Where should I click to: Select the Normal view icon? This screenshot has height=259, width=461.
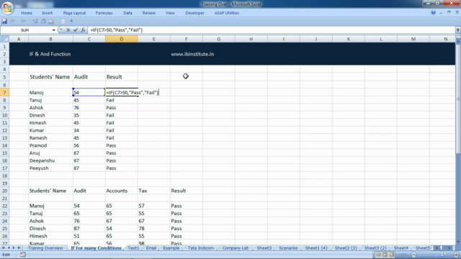click(378, 255)
